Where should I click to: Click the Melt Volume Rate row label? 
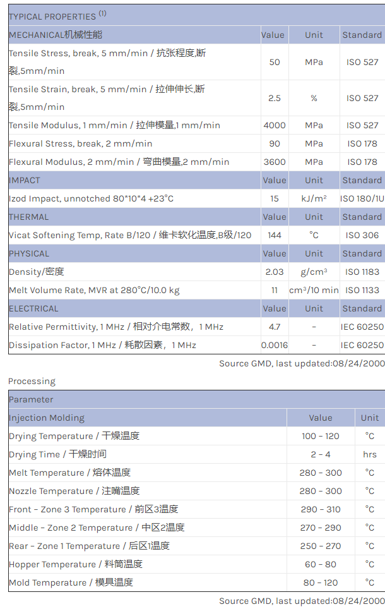94,290
